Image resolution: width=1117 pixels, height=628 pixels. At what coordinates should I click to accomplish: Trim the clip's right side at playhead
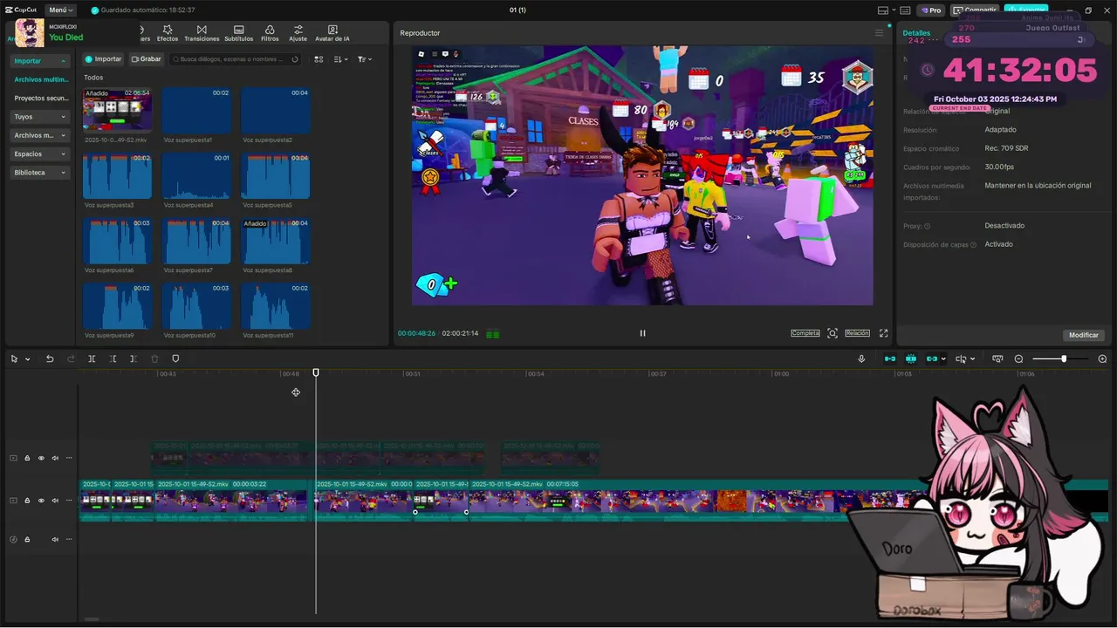coord(133,358)
